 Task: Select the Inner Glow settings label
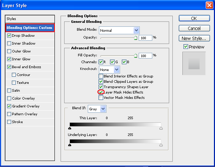[21, 59]
